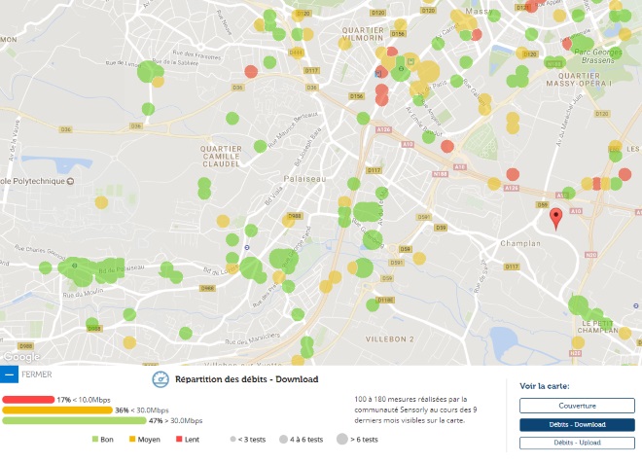Image resolution: width=642 pixels, height=463 pixels.
Task: Click the green Bon legend swatch
Action: pyautogui.click(x=95, y=439)
